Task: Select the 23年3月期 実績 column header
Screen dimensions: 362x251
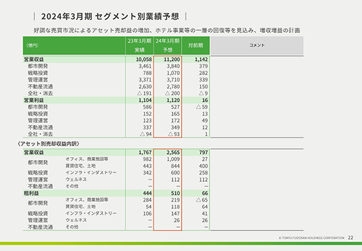Action: pos(140,45)
